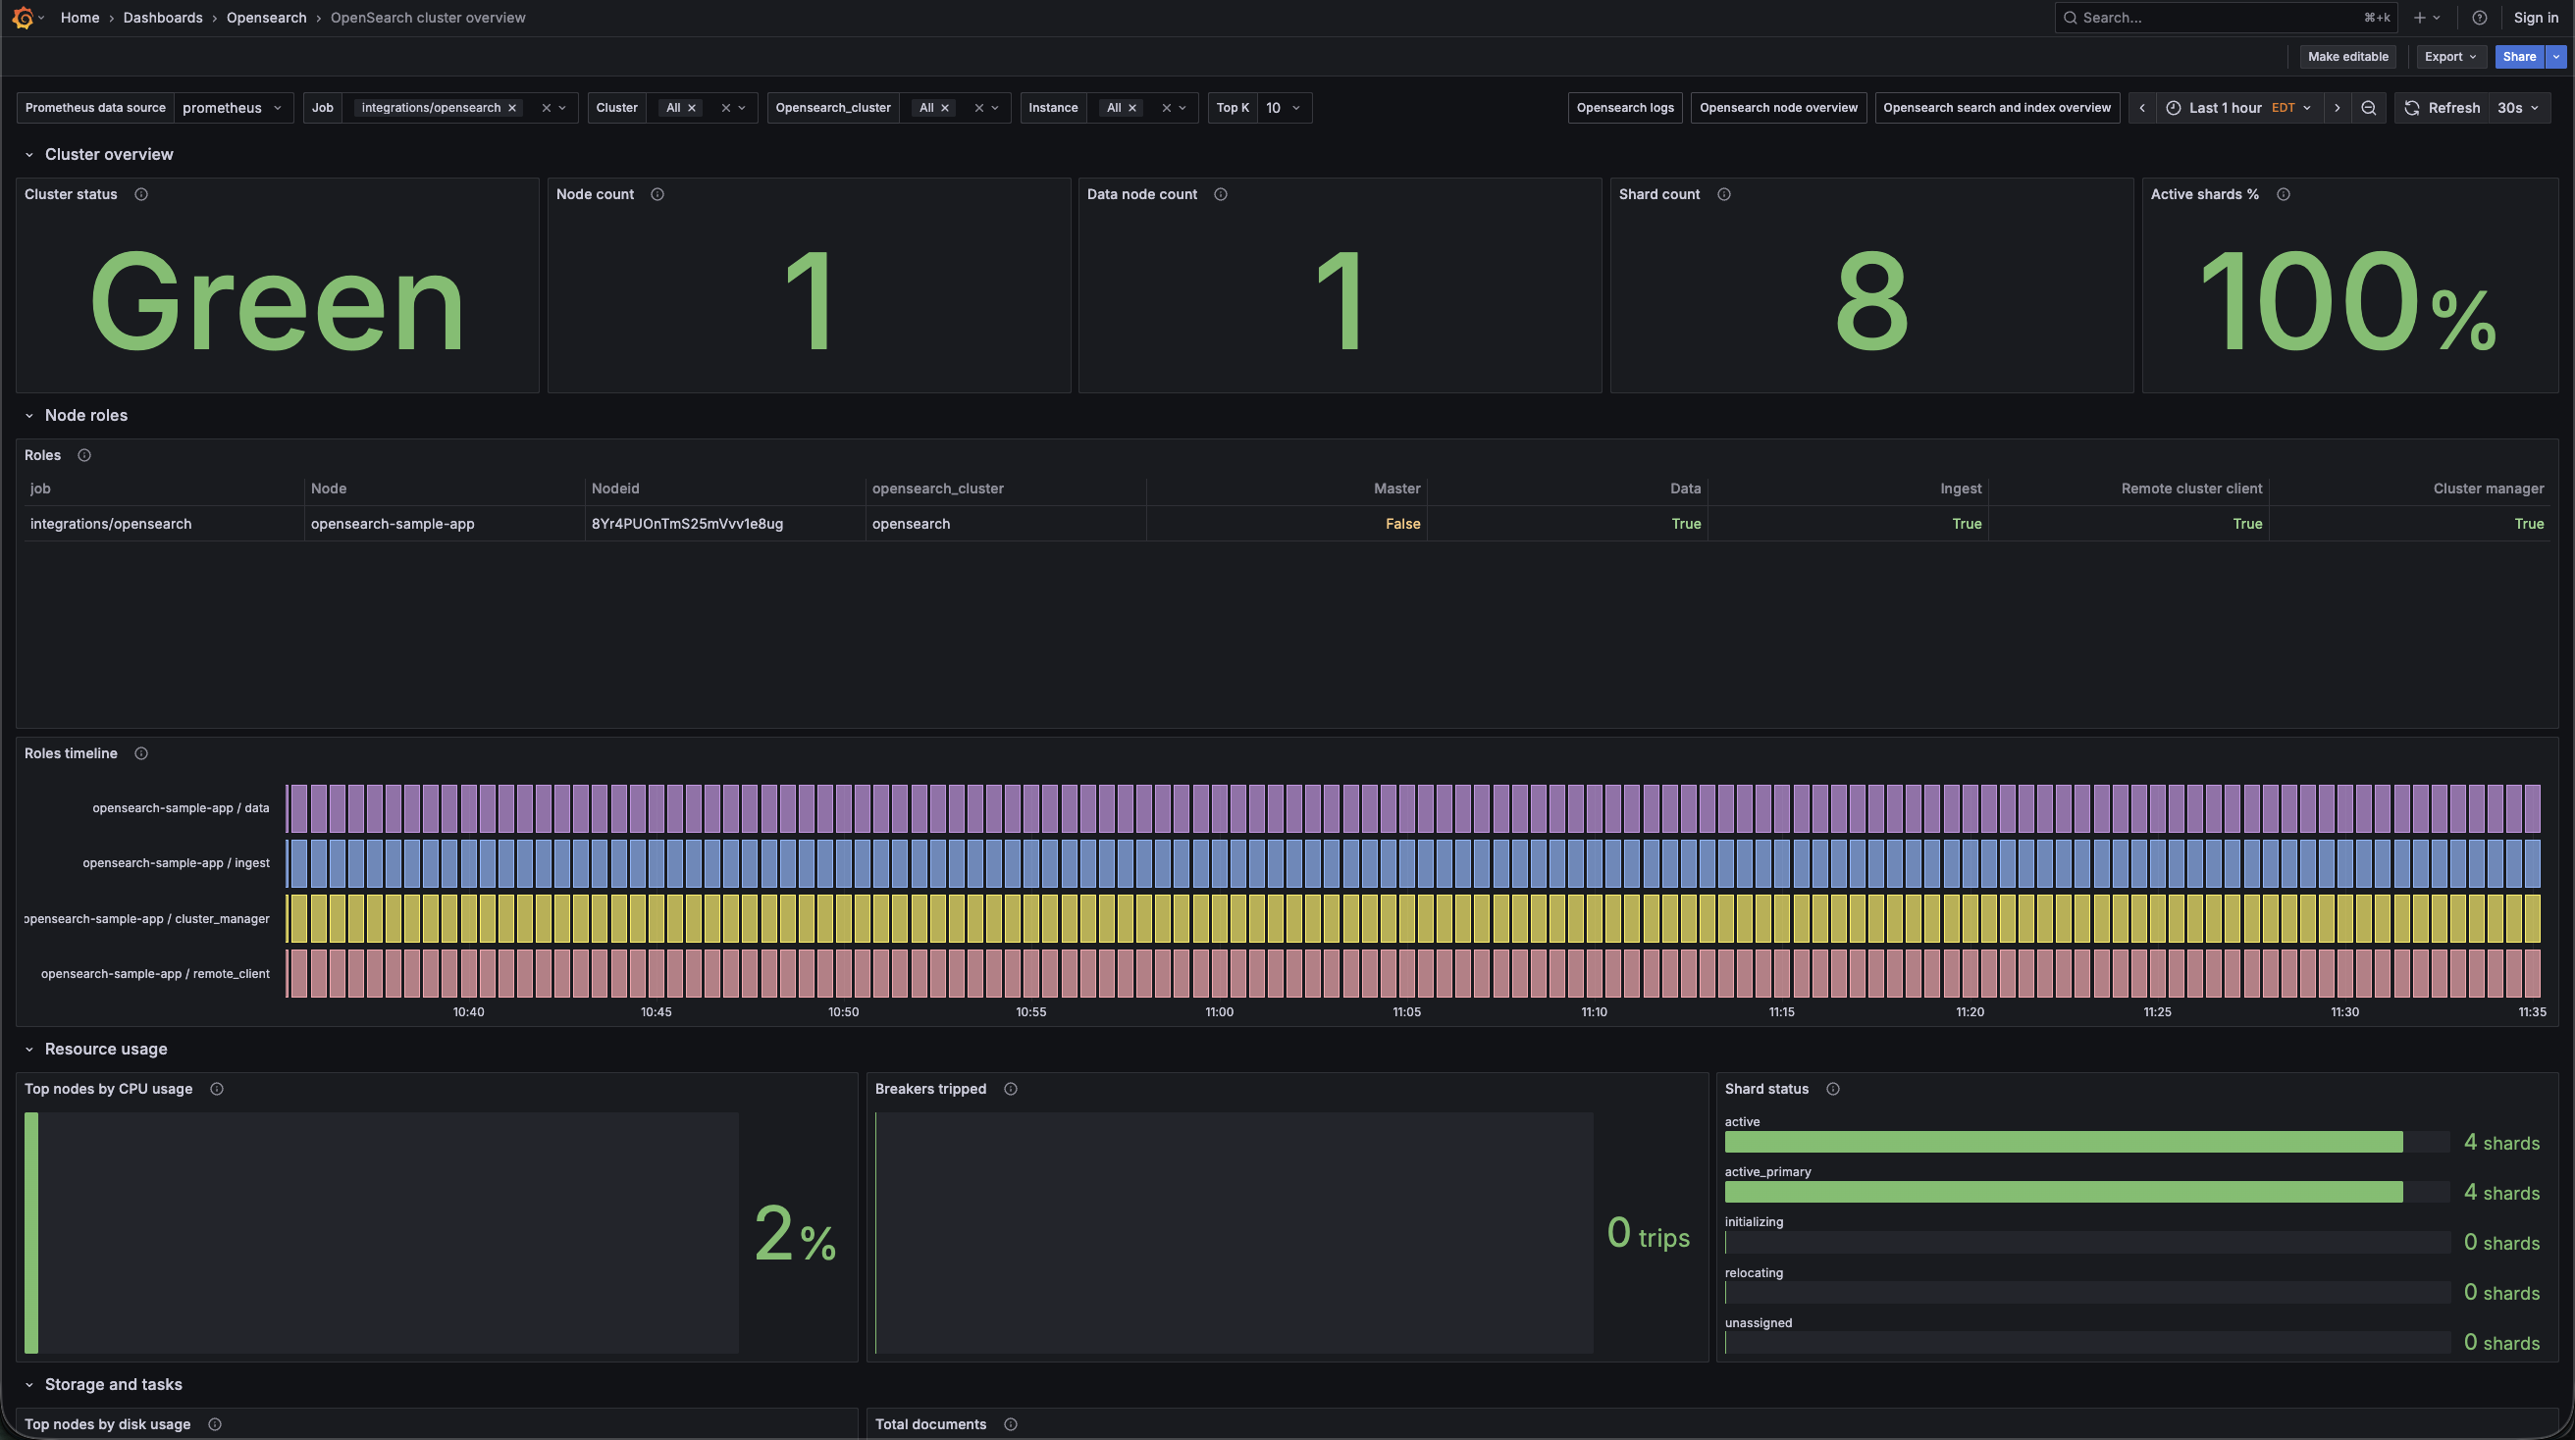Go to previous time range arrow
The height and width of the screenshot is (1440, 2575).
pyautogui.click(x=2142, y=108)
